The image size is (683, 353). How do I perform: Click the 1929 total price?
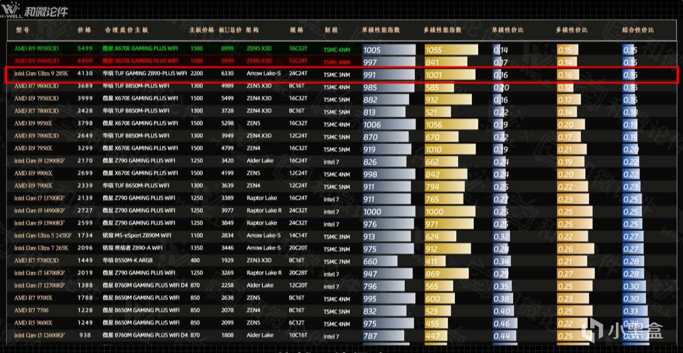tap(227, 260)
